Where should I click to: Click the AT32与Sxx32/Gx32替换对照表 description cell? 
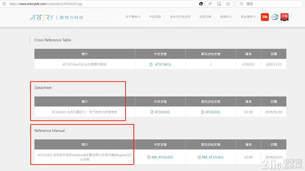pos(85,64)
